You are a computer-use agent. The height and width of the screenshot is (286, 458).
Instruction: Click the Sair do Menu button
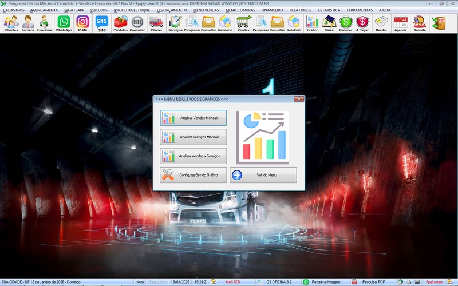tap(263, 175)
